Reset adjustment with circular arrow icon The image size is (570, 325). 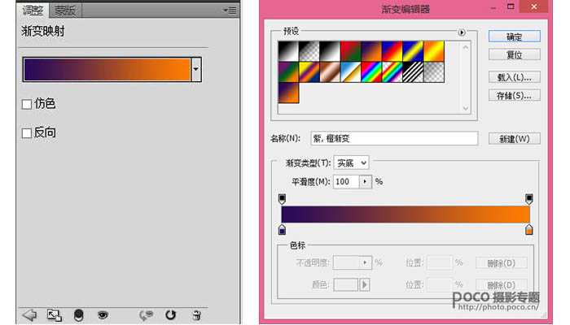(171, 315)
